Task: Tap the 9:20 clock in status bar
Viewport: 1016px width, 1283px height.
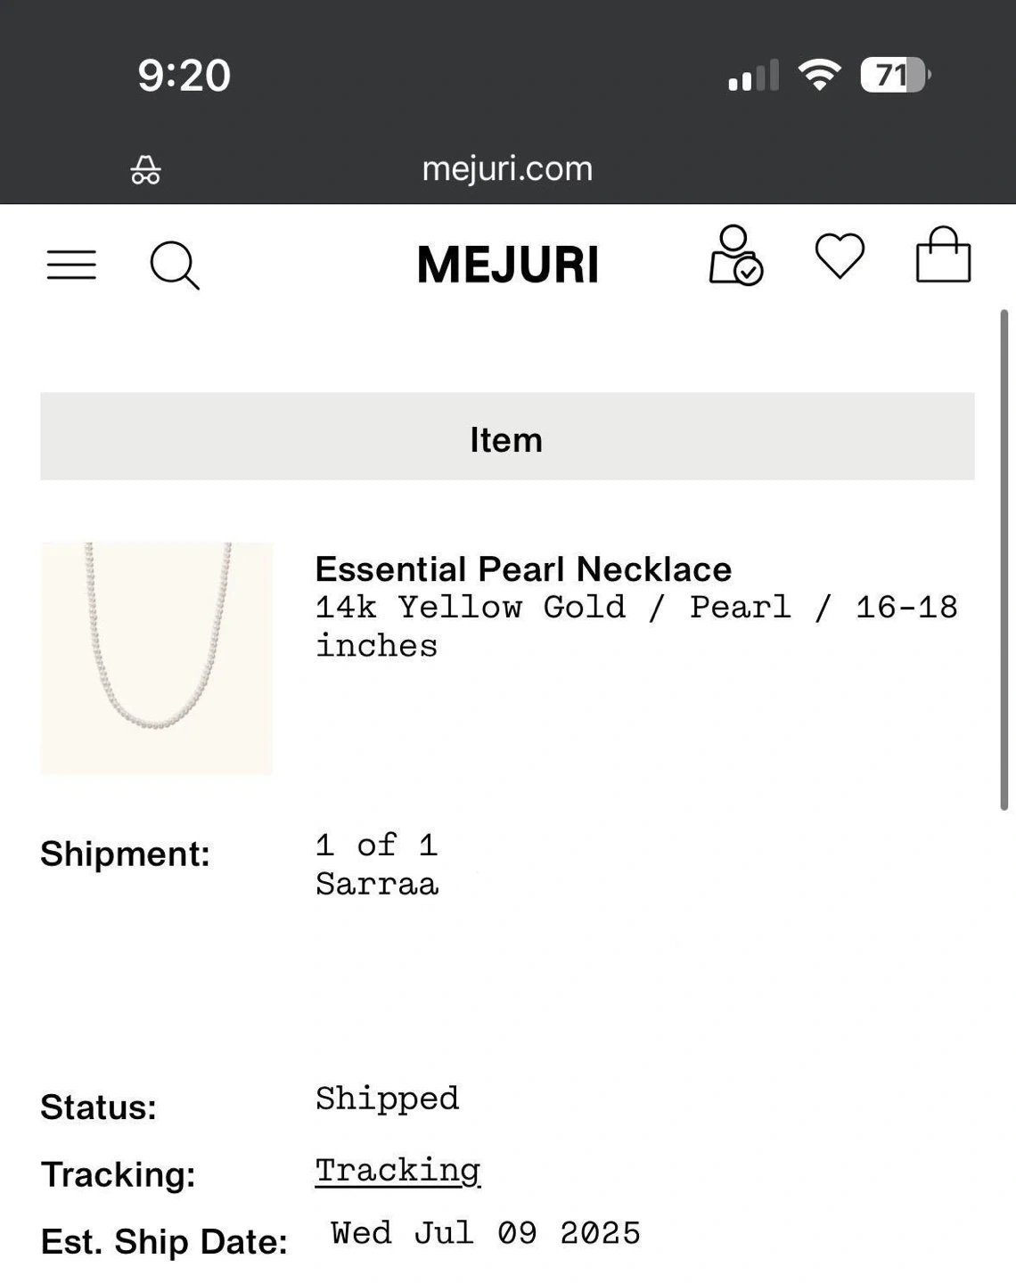Action: click(x=184, y=75)
